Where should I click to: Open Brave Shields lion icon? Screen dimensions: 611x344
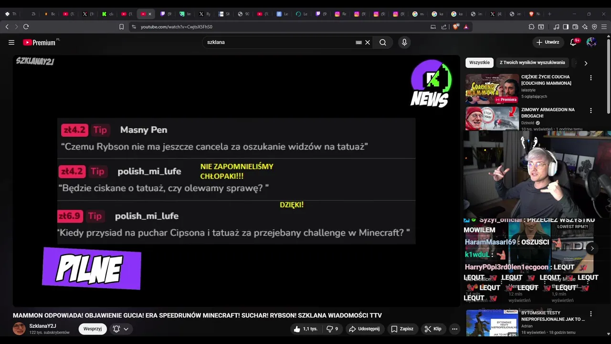[455, 27]
